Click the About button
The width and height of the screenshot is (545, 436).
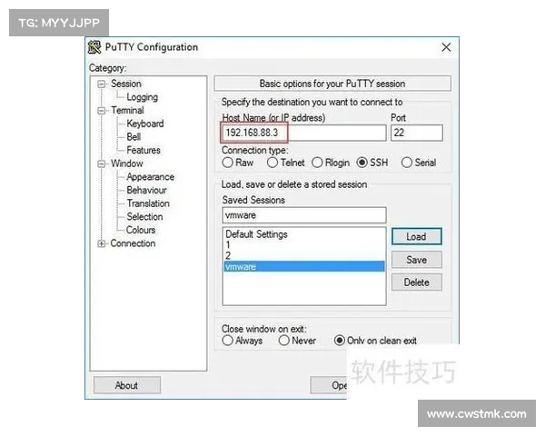127,385
